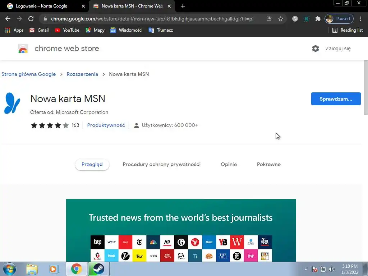Open web store settings gear
Viewport: 368px width, 276px height.
pyautogui.click(x=316, y=49)
